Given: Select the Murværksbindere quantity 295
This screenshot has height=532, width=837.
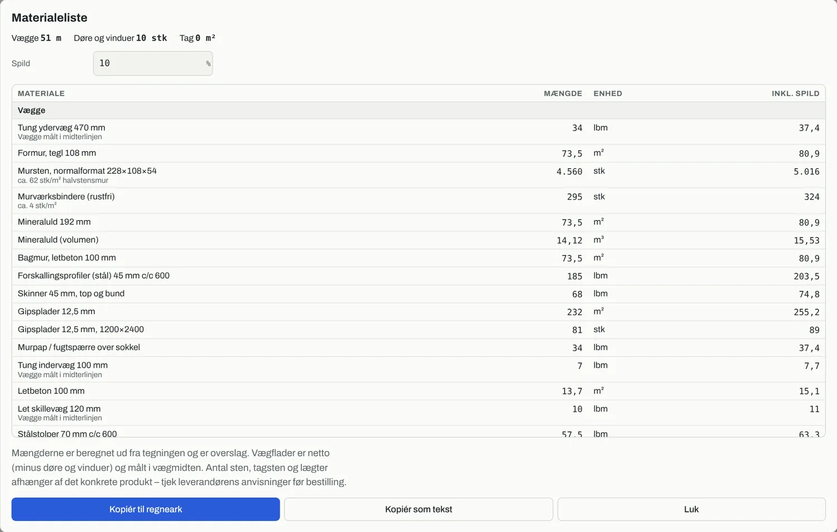Looking at the screenshot, I should point(575,197).
